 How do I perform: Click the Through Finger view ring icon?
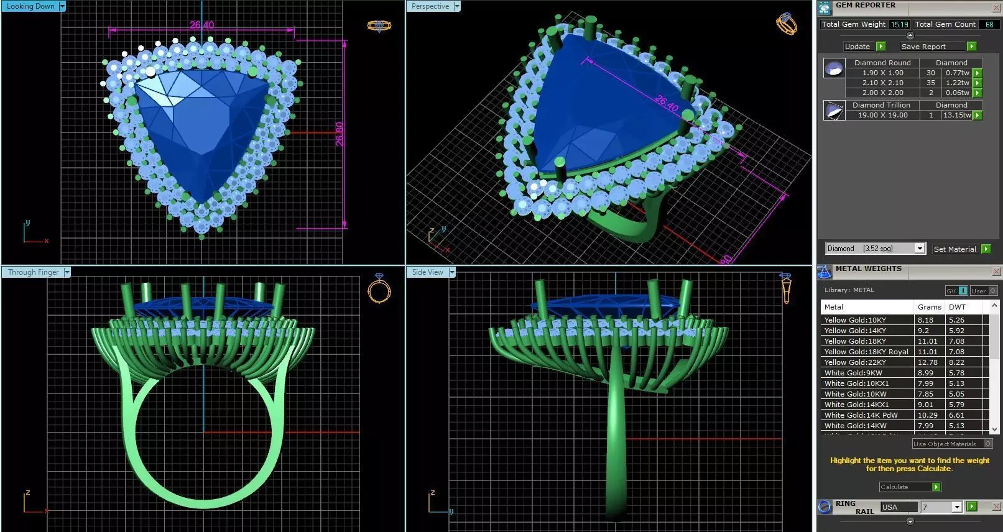(x=379, y=288)
